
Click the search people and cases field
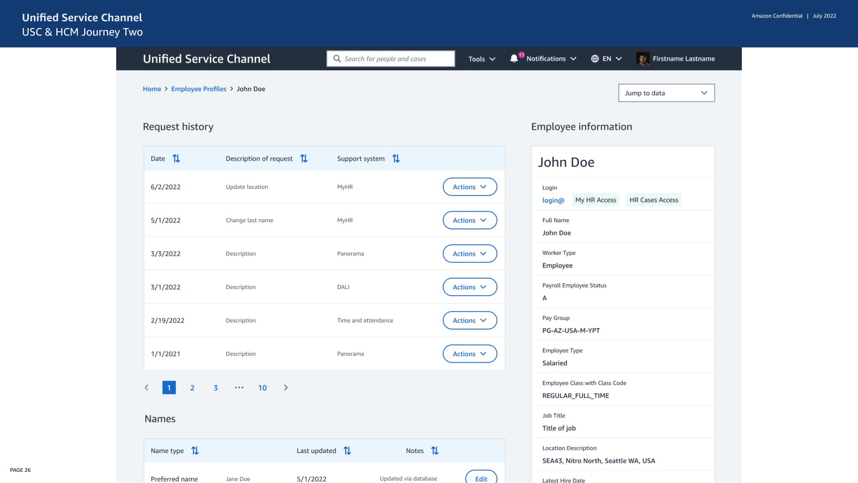[391, 59]
